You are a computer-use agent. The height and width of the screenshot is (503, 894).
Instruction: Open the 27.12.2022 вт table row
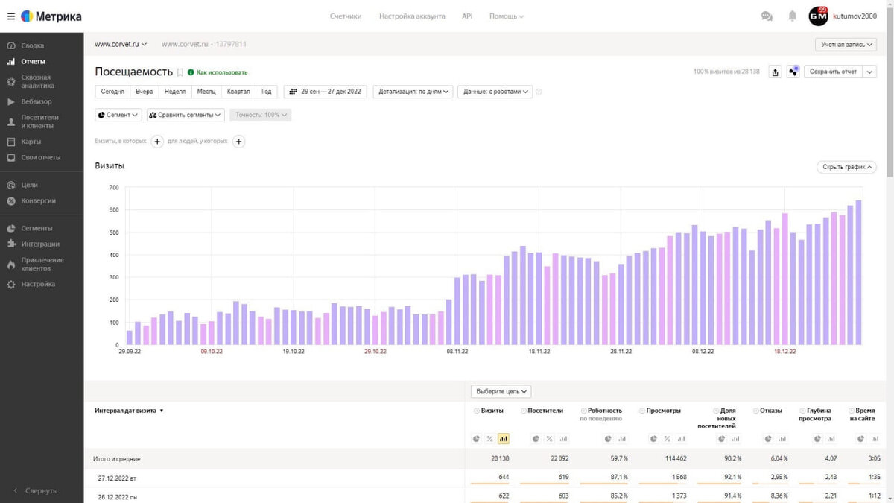point(489,477)
